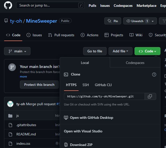Open the README.md file
The height and width of the screenshot is (148, 166).
(26, 134)
